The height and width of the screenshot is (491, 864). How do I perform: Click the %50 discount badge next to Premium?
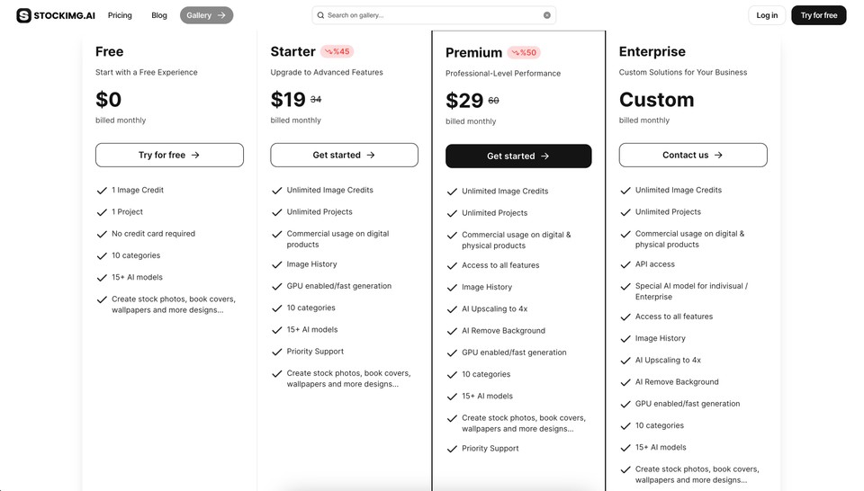(524, 53)
